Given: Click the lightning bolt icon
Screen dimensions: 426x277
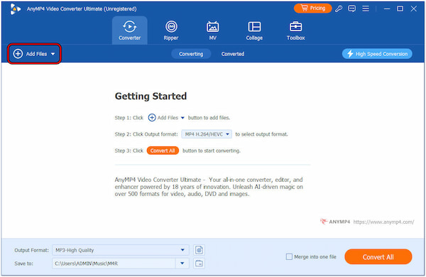Looking at the screenshot, I should pos(350,54).
